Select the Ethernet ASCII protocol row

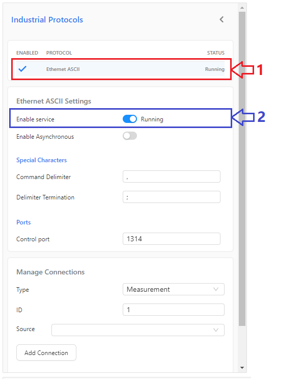tap(120, 69)
